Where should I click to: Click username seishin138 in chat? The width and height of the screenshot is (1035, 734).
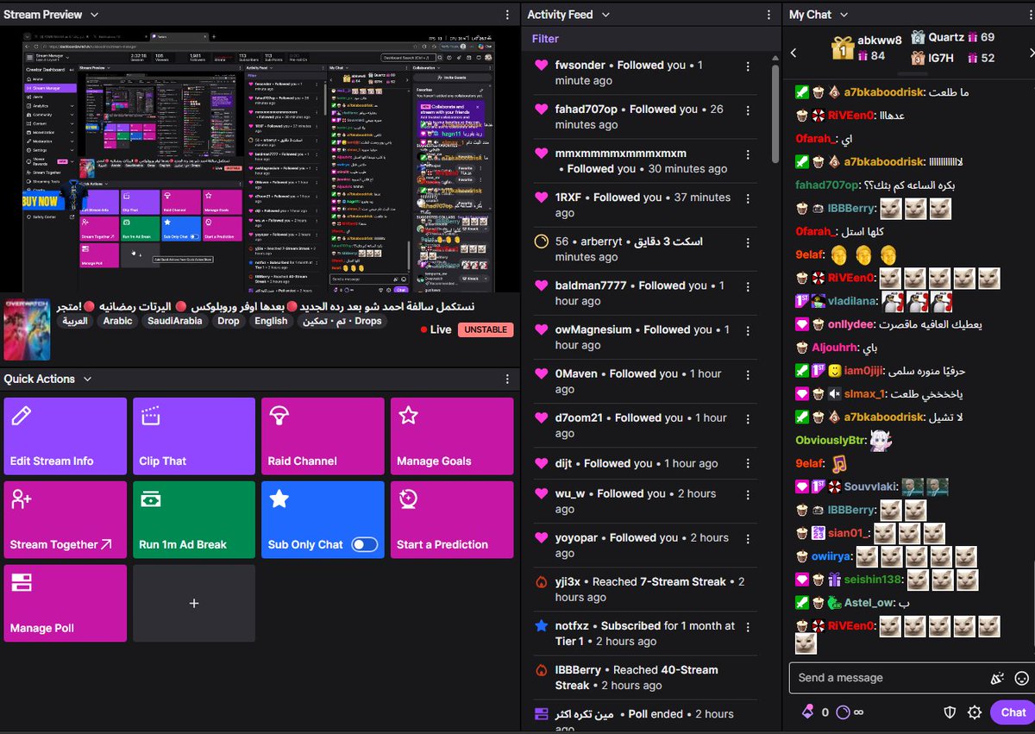(873, 580)
